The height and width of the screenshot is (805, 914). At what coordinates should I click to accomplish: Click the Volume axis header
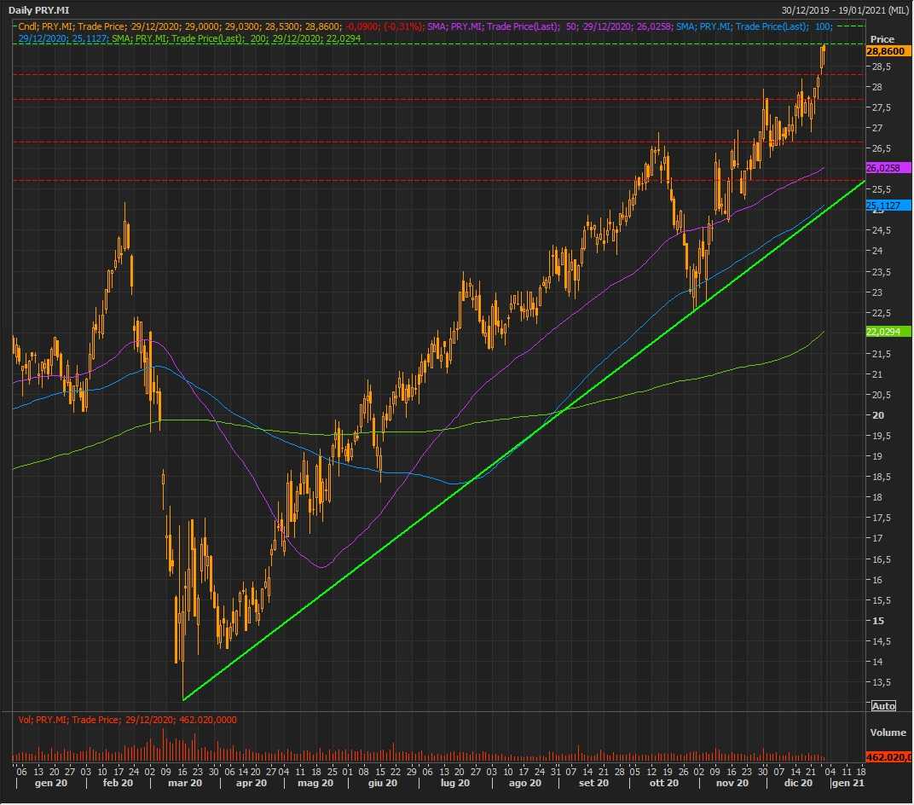click(x=887, y=733)
